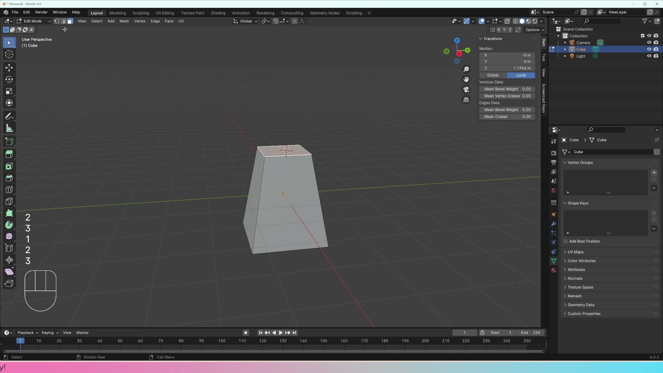The image size is (663, 373).
Task: Toggle X-ray display
Action: click(x=507, y=21)
